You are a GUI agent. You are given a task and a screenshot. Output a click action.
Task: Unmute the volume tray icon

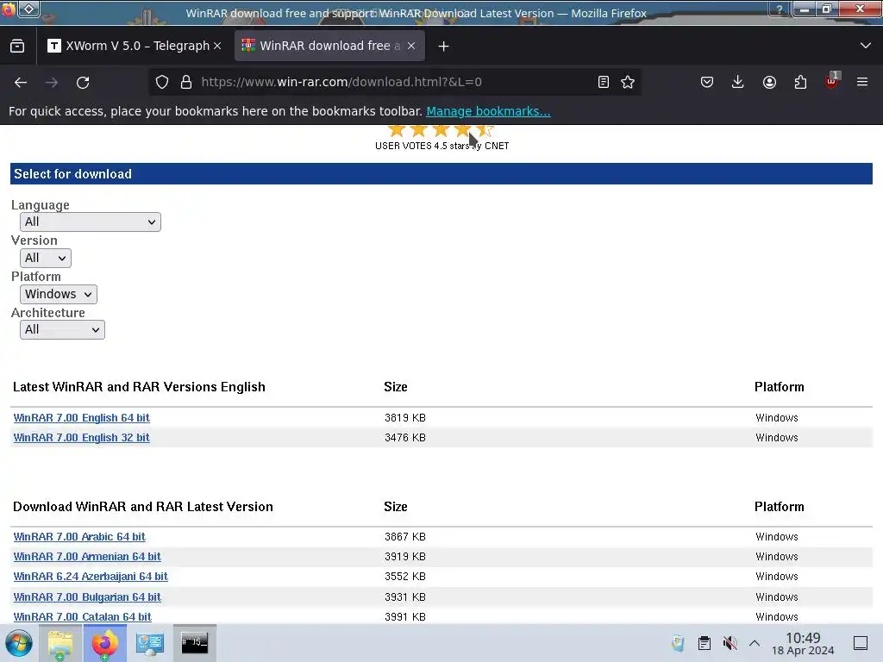pos(730,643)
